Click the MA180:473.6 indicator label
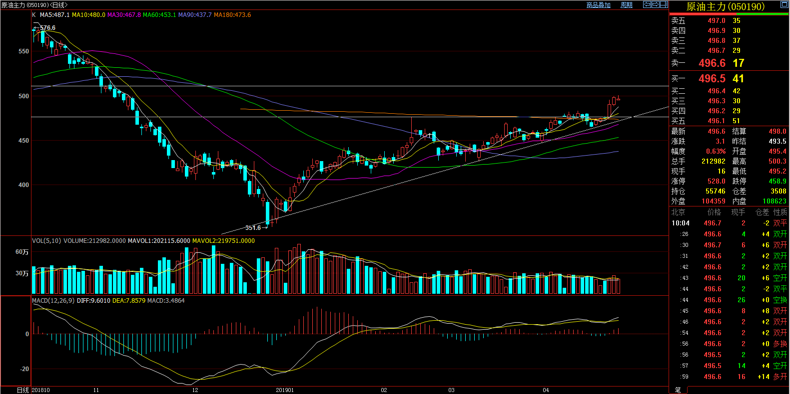Image resolution: width=790 pixels, height=394 pixels. click(x=232, y=15)
